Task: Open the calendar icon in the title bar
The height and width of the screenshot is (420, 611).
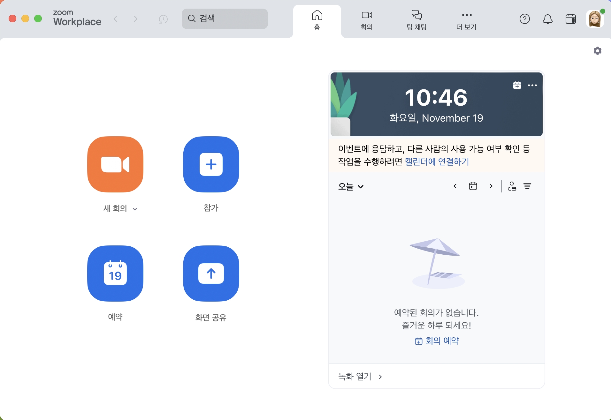Action: point(571,19)
